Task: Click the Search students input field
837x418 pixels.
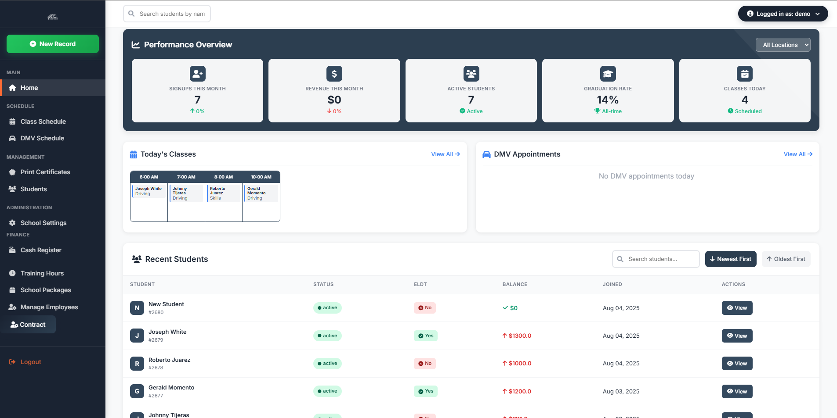Action: click(x=655, y=259)
